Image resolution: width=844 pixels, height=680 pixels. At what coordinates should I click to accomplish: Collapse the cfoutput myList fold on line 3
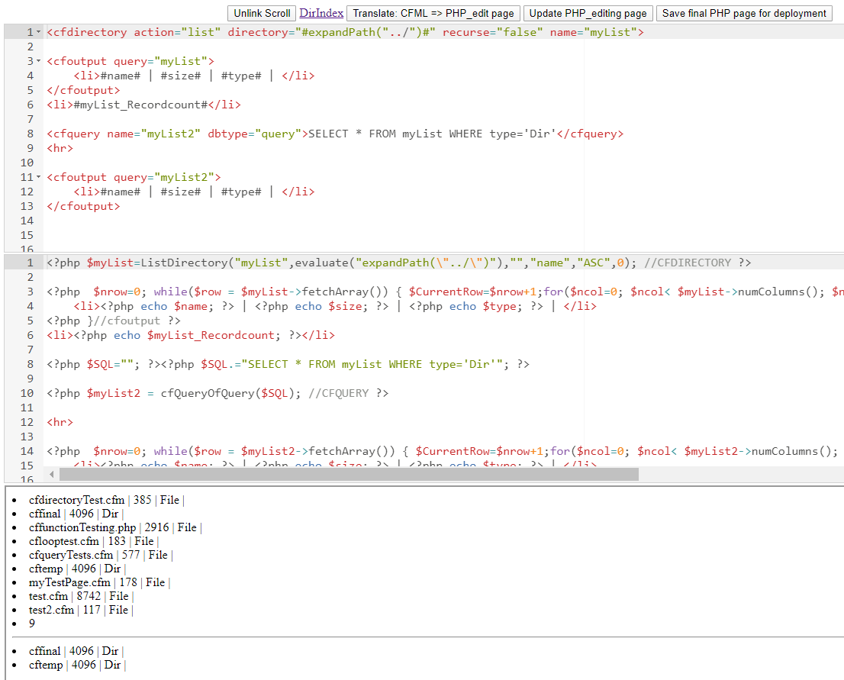pyautogui.click(x=39, y=61)
